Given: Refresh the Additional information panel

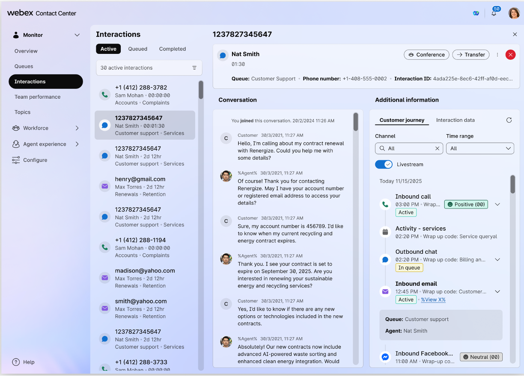Looking at the screenshot, I should pyautogui.click(x=509, y=120).
